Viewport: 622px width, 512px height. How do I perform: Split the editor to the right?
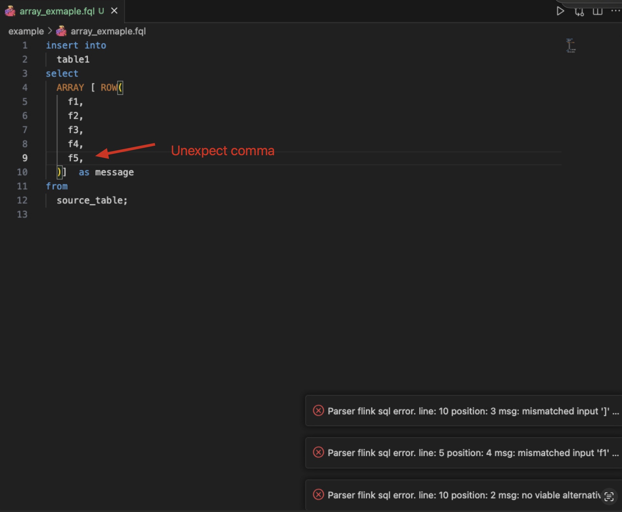(x=597, y=11)
